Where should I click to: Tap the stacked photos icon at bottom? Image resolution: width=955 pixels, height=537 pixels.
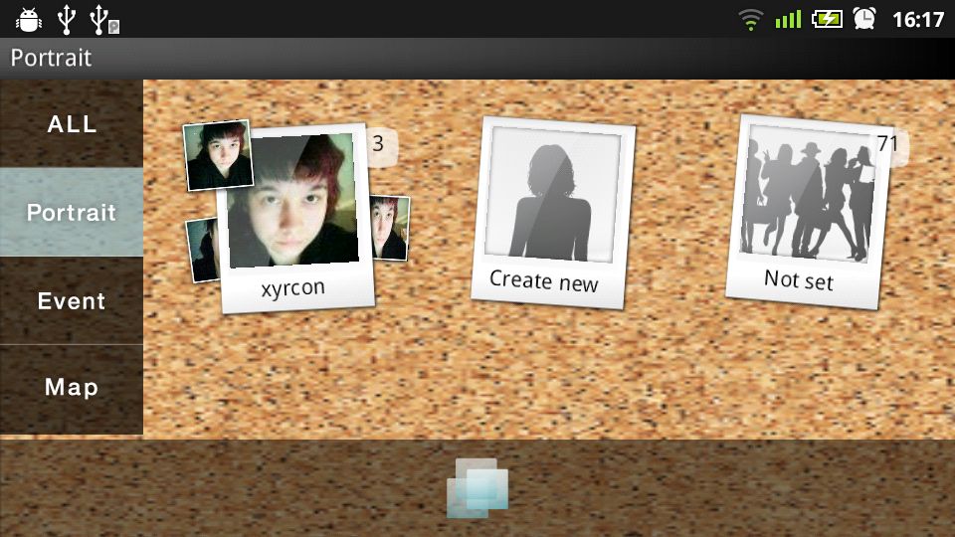tap(477, 488)
